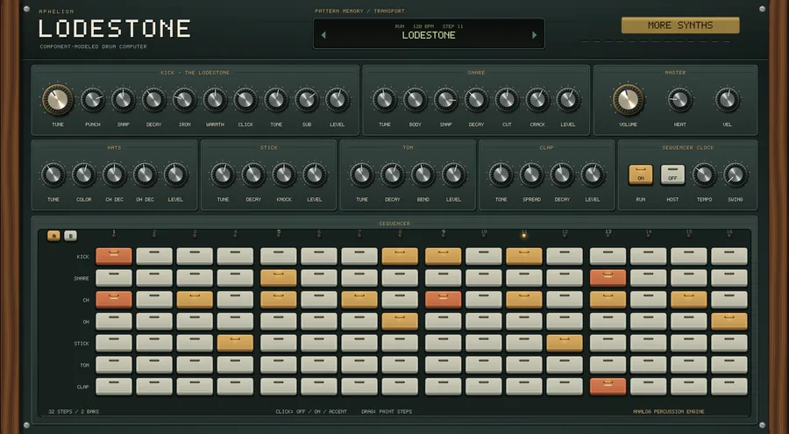The height and width of the screenshot is (434, 789).
Task: Toggle SNARE step 5 pad
Action: pos(278,278)
